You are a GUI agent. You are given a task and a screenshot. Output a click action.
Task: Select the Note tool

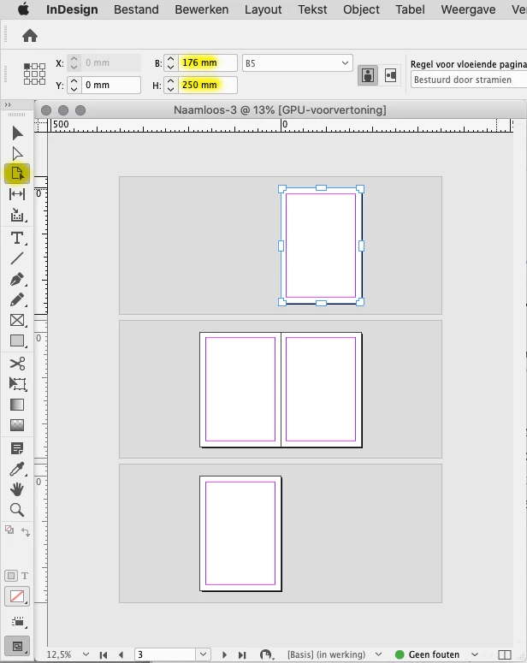[17, 448]
